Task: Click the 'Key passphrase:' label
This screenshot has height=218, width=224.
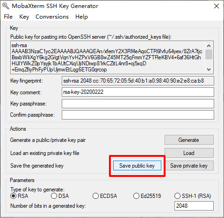Action: 29,104
